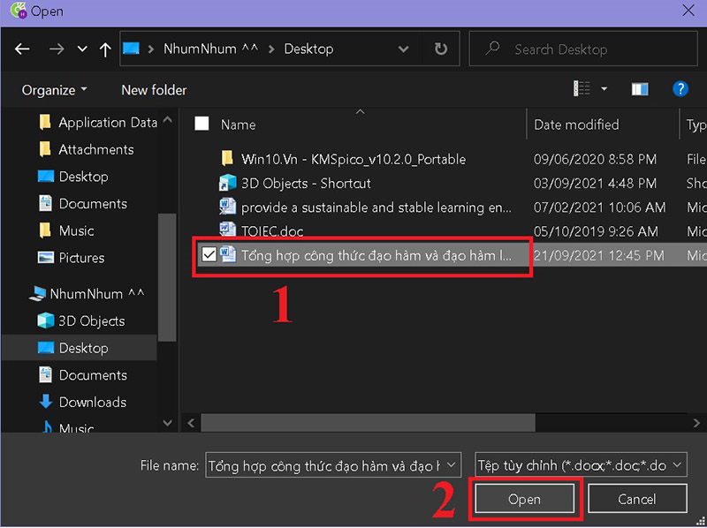
Task: Expand the address bar history dropdown
Action: [x=404, y=49]
